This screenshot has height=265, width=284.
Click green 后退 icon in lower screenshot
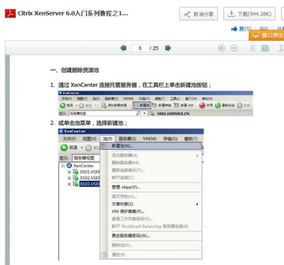(64, 148)
